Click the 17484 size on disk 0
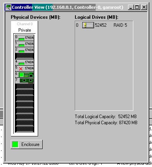Screen dimensions: 152x167 (x=29, y=38)
